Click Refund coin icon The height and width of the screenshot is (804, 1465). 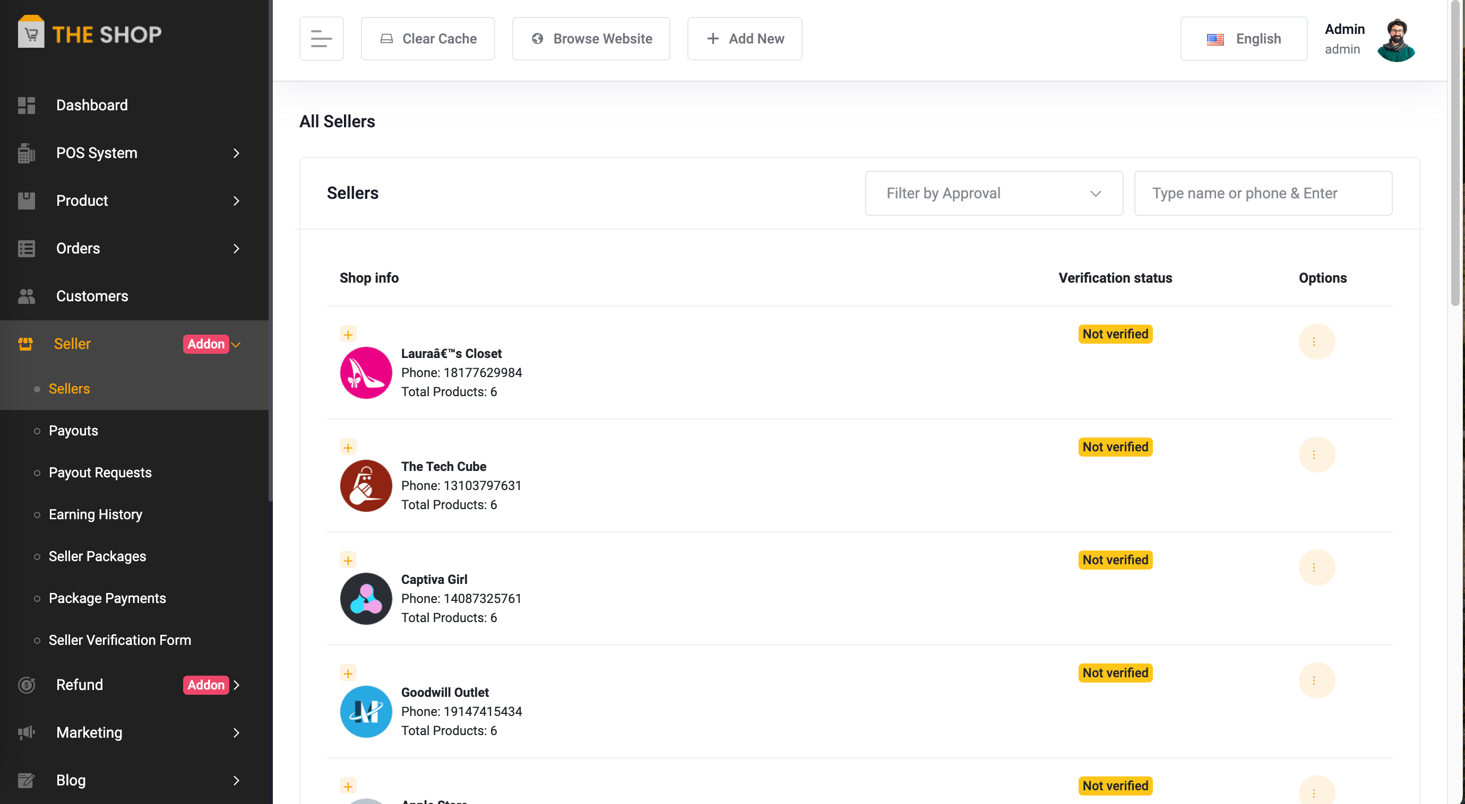point(26,685)
